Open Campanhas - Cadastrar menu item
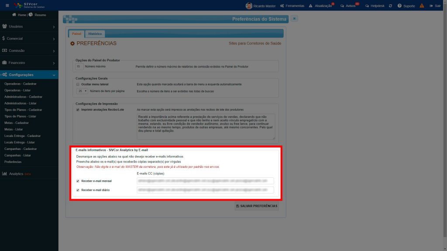This screenshot has height=251, width=447. pos(21,149)
